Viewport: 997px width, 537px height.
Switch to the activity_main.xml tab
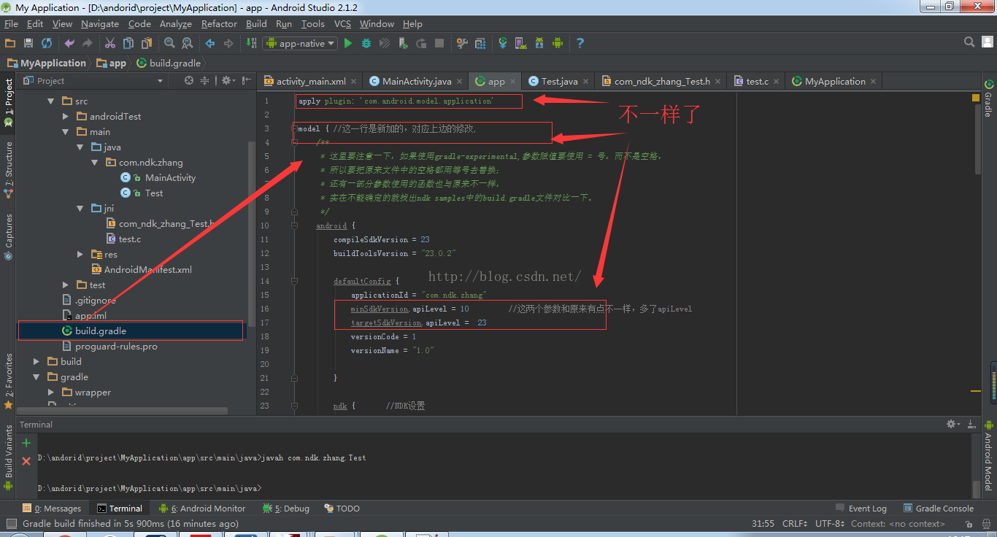coord(311,81)
